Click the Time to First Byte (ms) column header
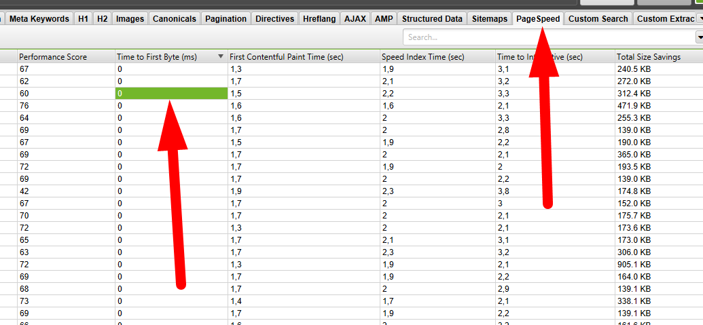703x325 pixels. (170, 57)
